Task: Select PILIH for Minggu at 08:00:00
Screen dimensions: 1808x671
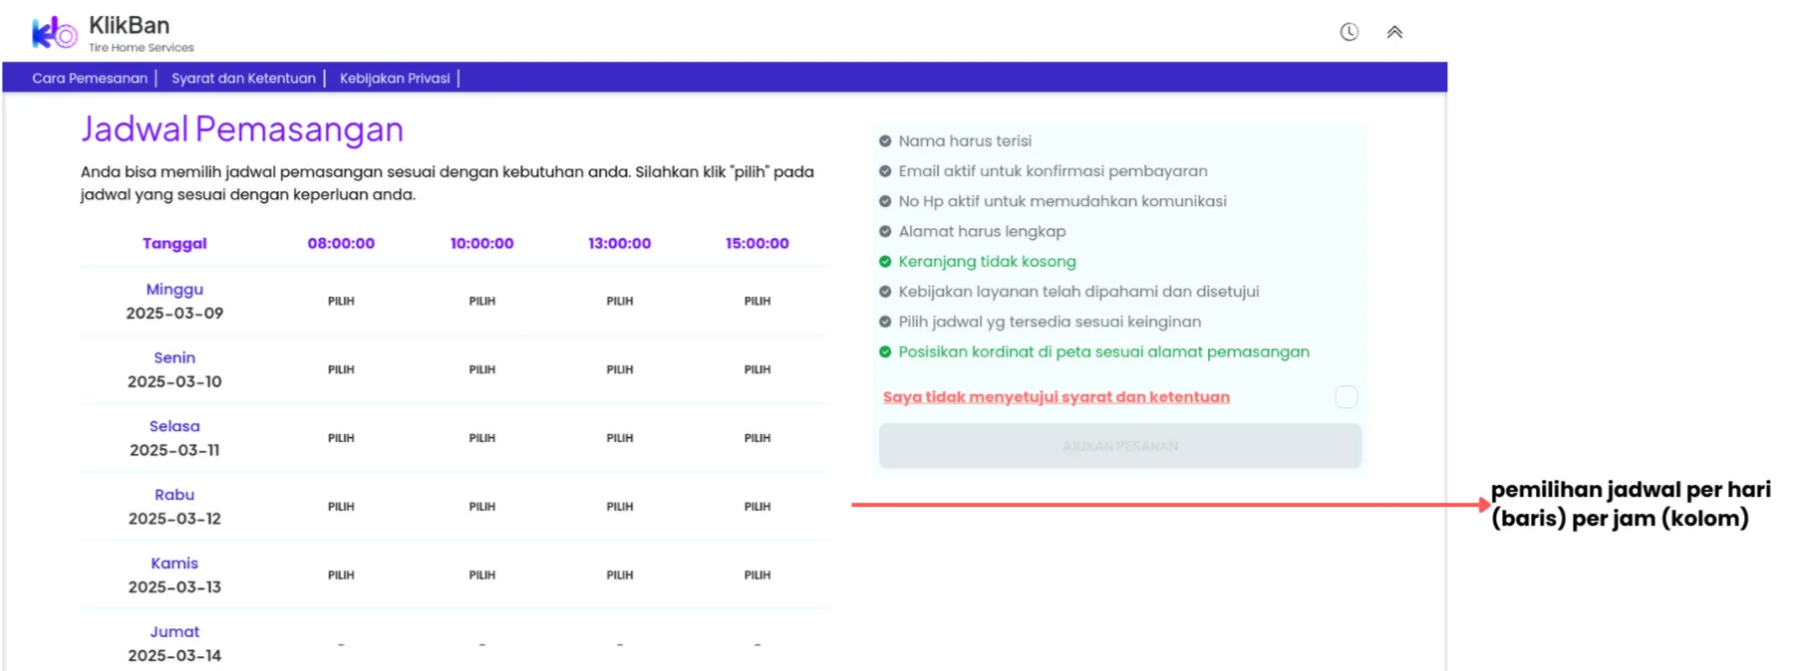Action: pyautogui.click(x=341, y=301)
